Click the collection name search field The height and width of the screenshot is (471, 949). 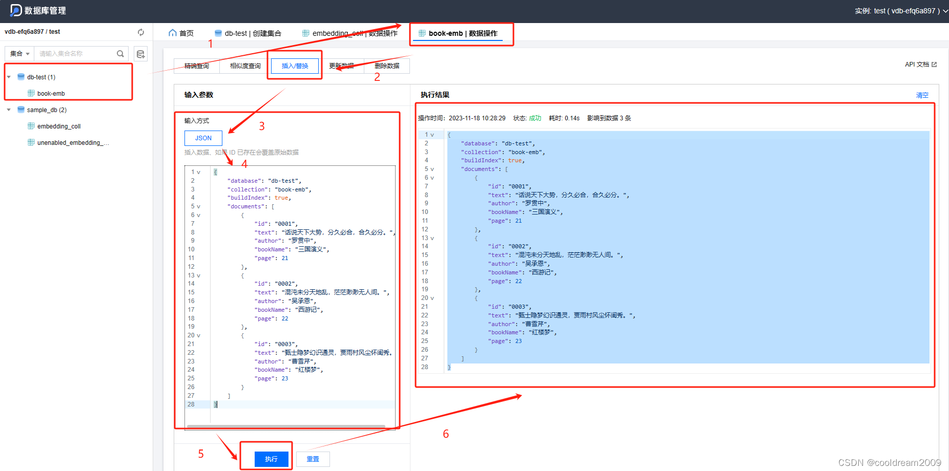[x=76, y=53]
